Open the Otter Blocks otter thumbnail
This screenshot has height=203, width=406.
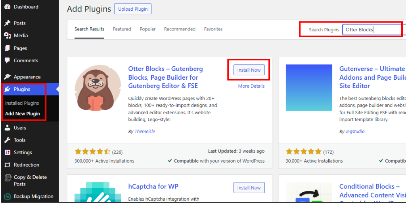point(98,88)
